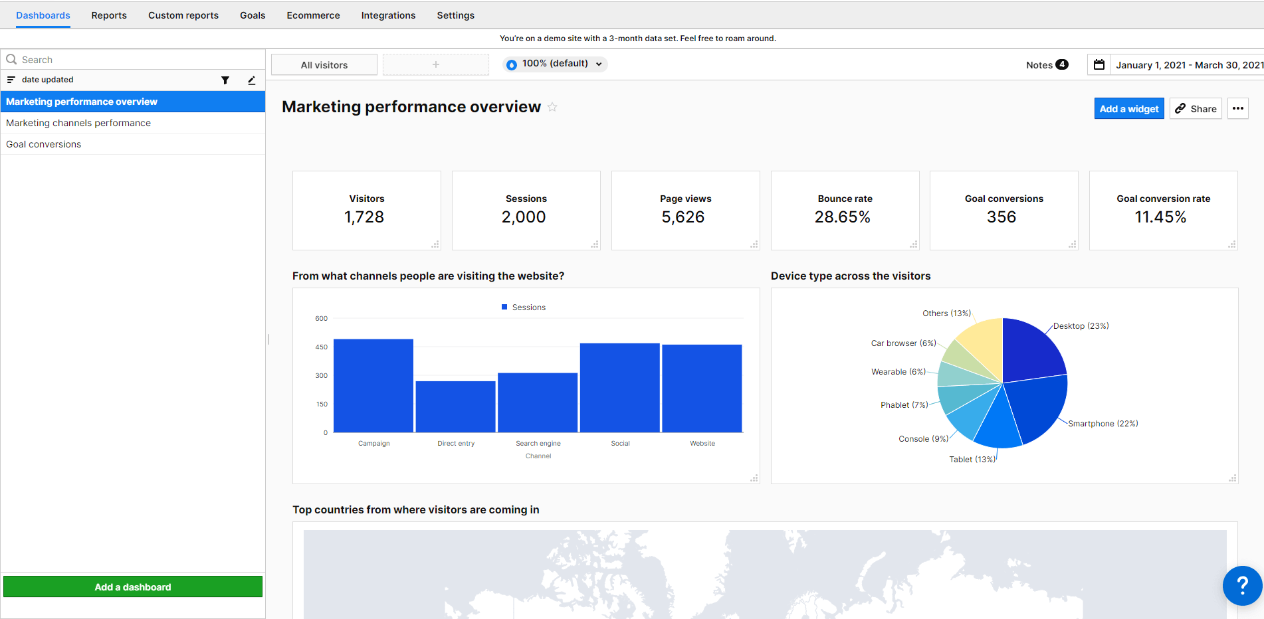Star the Marketing performance overview dashboard
Image resolution: width=1264 pixels, height=619 pixels.
pyautogui.click(x=552, y=107)
